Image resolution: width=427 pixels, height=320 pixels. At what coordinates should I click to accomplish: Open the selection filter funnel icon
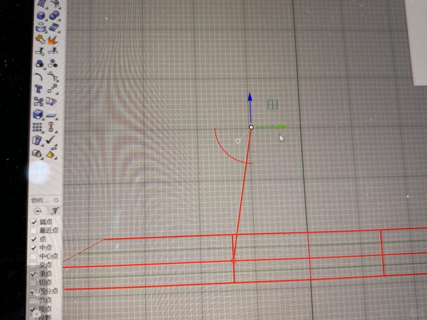[55, 211]
